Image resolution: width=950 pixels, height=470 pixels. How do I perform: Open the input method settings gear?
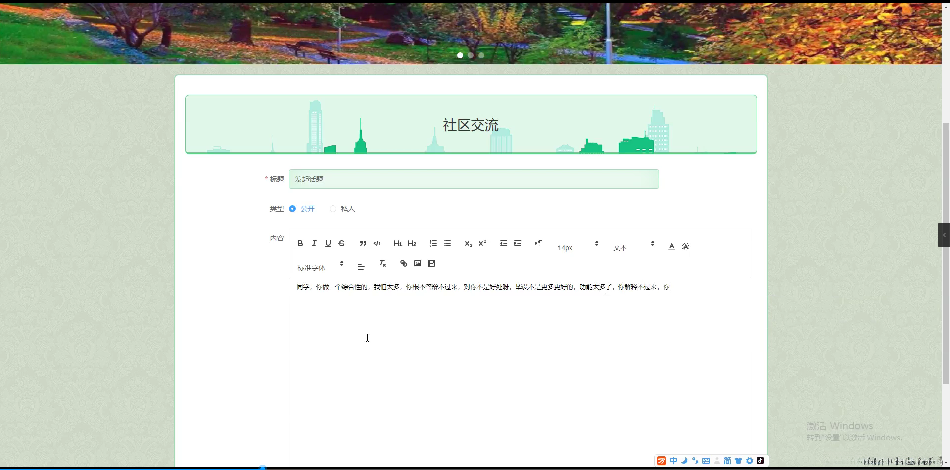click(x=750, y=461)
